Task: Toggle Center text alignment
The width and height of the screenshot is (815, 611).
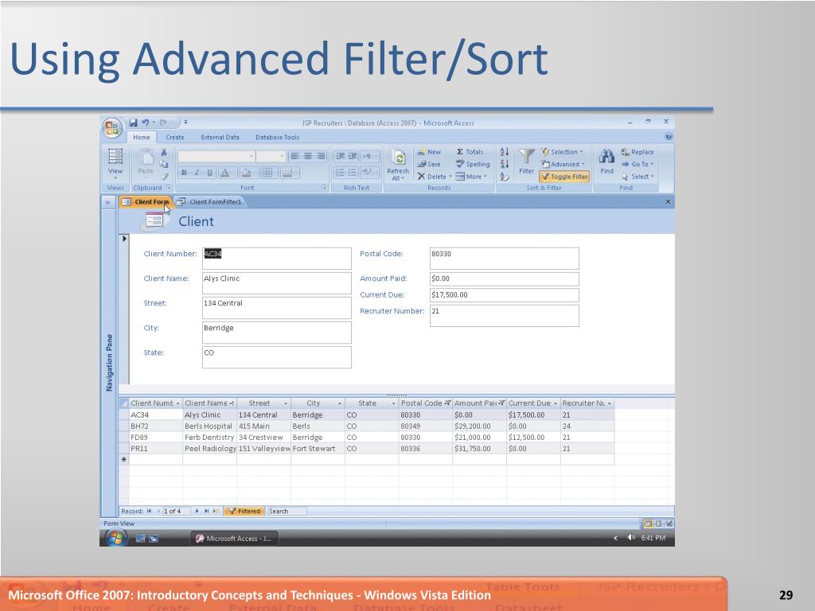Action: tap(308, 156)
